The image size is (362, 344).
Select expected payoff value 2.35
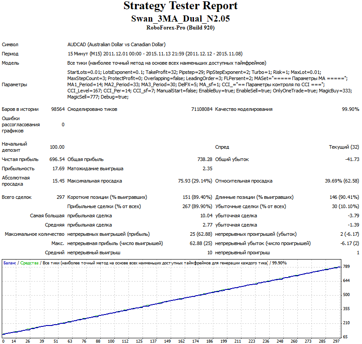pyautogui.click(x=208, y=168)
